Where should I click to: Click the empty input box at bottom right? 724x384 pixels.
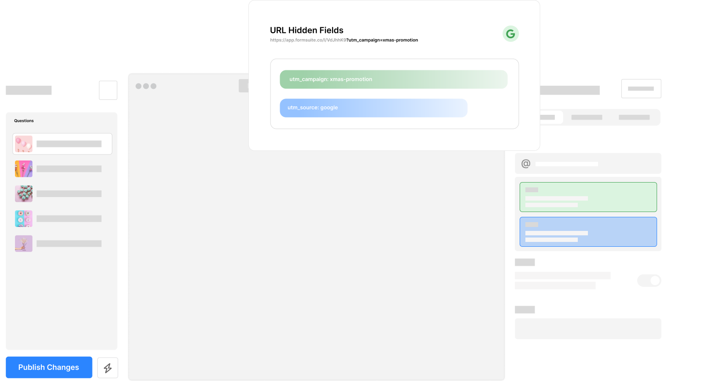[588, 329]
